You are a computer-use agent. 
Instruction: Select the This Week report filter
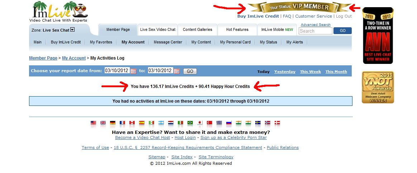[x=311, y=71]
